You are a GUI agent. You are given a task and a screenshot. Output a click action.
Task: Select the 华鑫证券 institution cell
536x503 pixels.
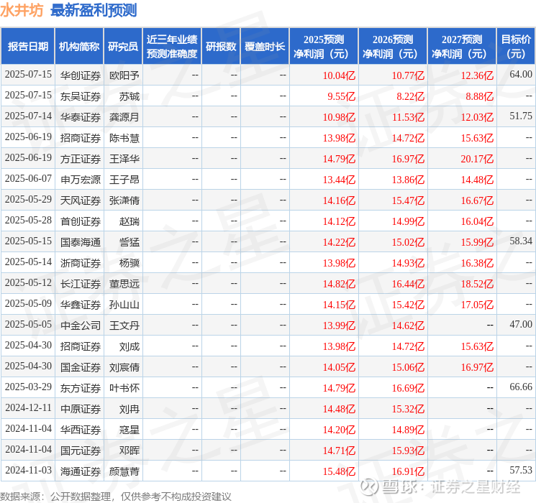click(x=81, y=305)
